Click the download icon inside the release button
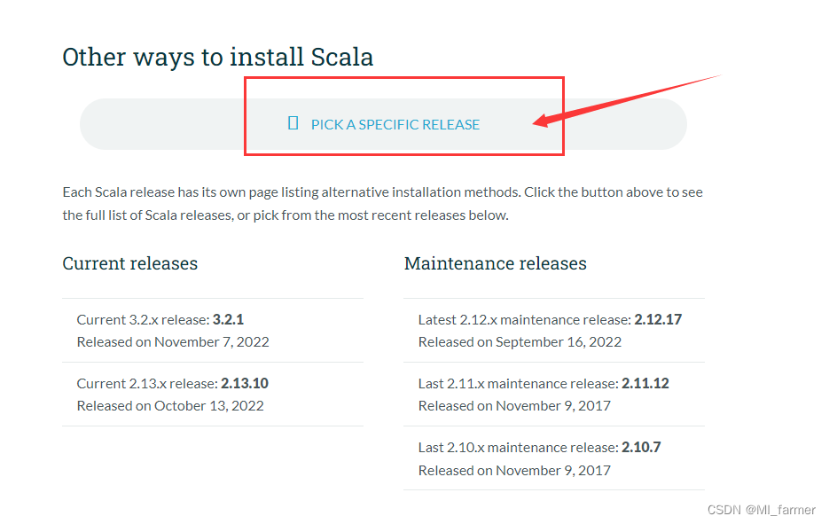 (293, 122)
